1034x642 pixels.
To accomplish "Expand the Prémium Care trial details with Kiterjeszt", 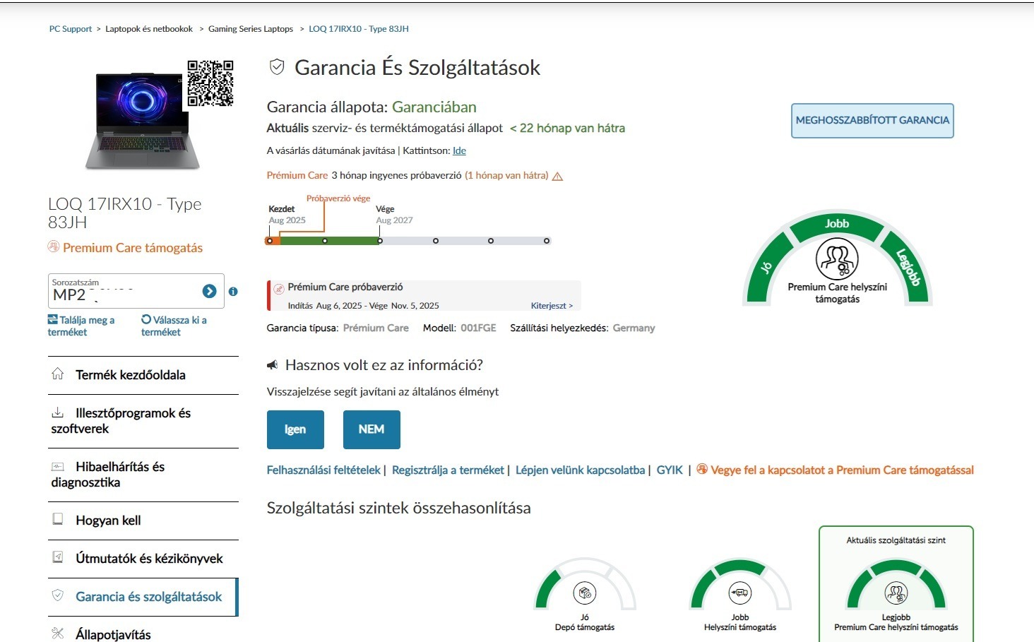I will [x=552, y=306].
